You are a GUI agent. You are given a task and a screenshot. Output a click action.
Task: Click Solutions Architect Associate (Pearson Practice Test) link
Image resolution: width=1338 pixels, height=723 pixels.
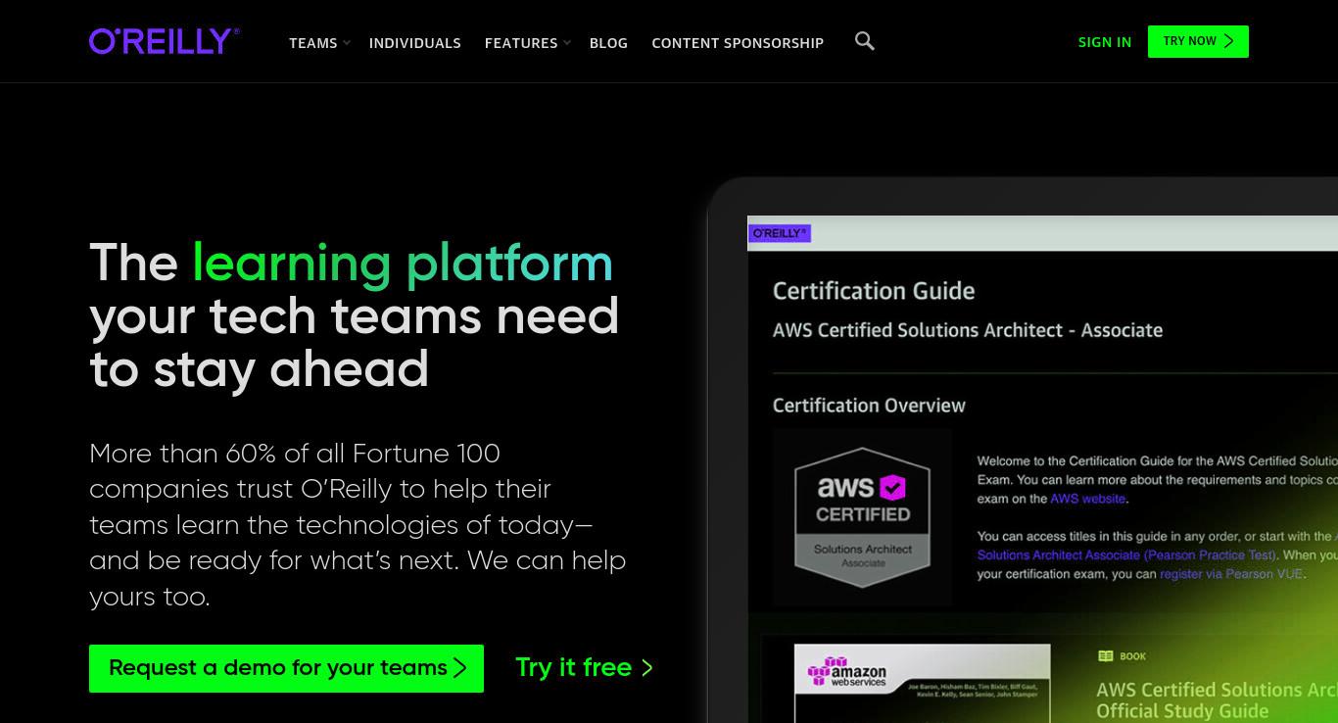1126,554
